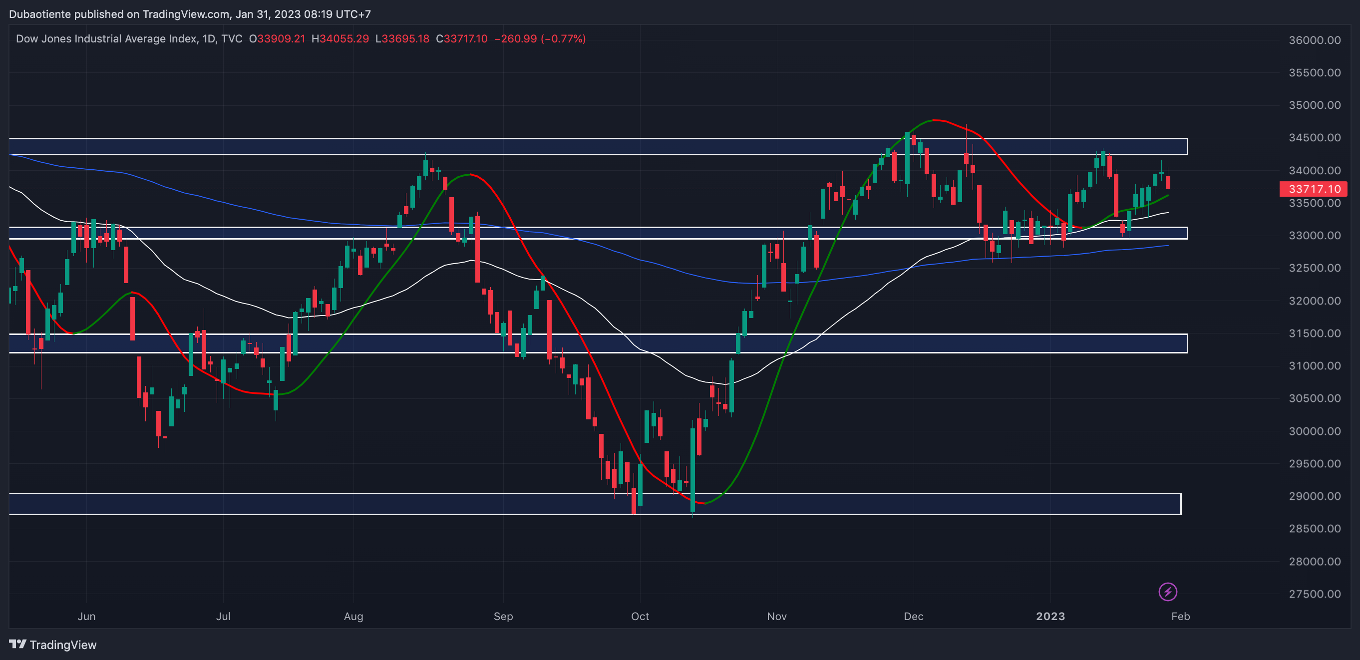
Task: Click the open value O33909.21
Action: [277, 38]
